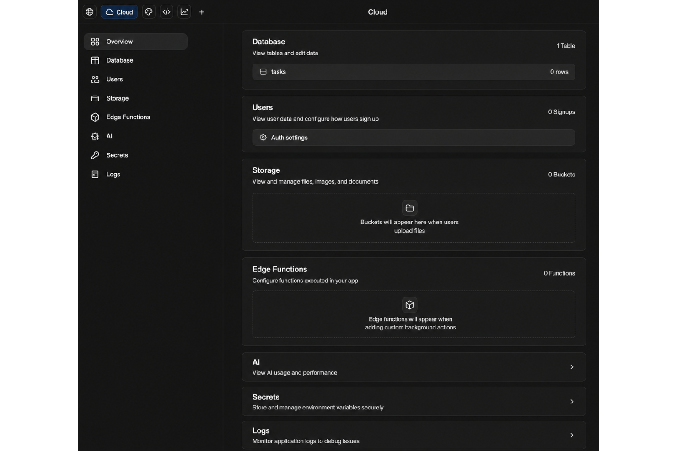Open Storage in the sidebar

135,98
